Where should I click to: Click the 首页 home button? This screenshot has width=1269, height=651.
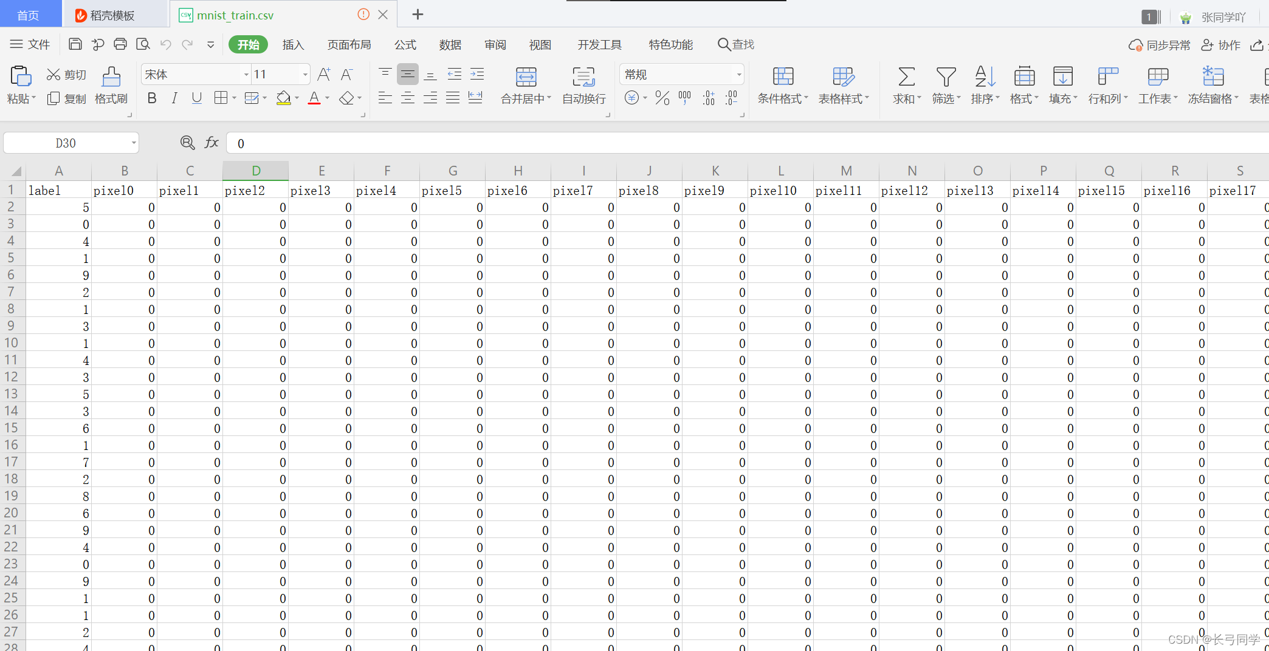30,15
